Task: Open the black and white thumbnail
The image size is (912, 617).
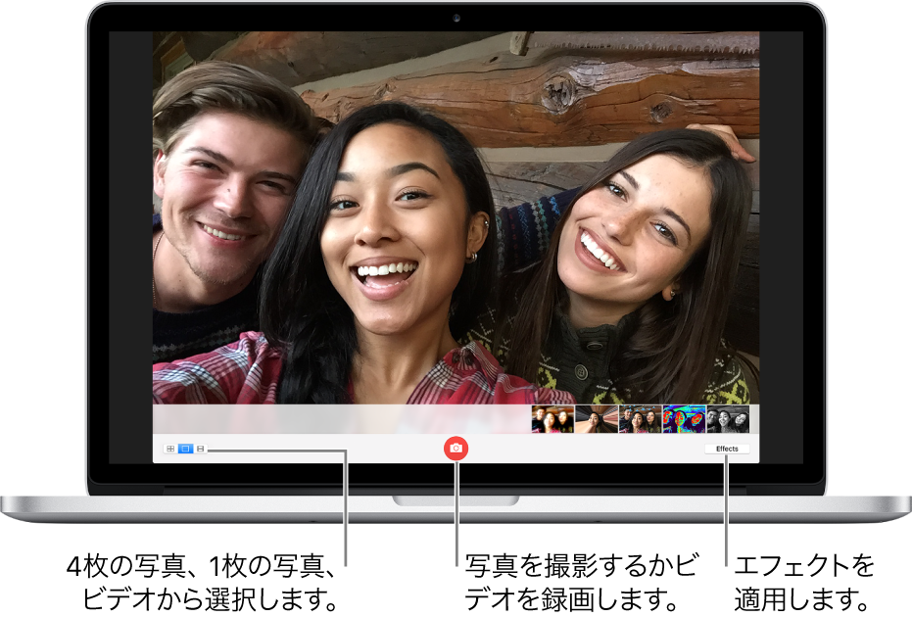Action: click(x=728, y=419)
